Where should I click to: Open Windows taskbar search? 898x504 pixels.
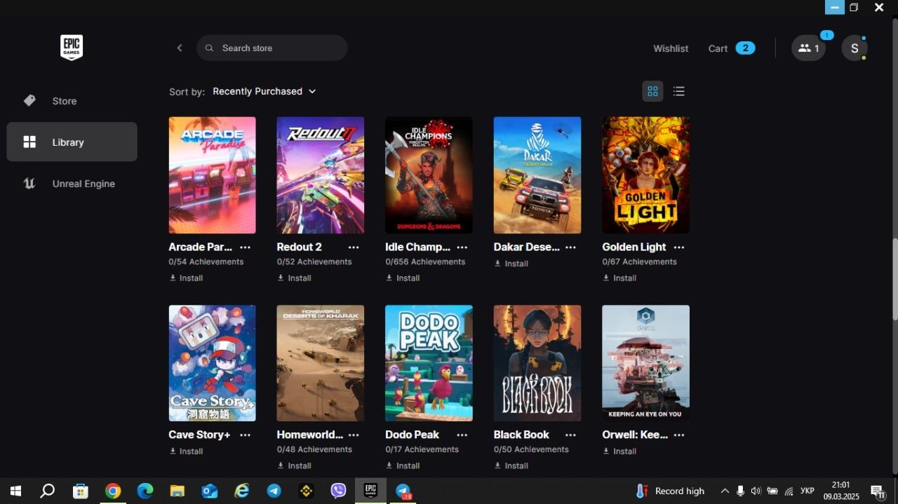click(x=47, y=491)
